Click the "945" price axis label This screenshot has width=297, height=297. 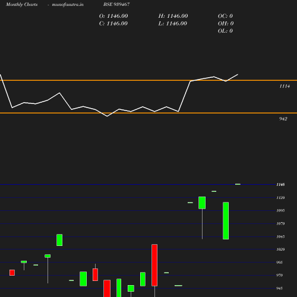tap(279, 288)
